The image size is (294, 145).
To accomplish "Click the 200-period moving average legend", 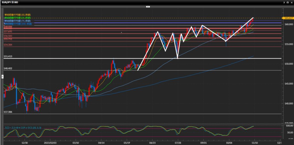I will point(17,24).
